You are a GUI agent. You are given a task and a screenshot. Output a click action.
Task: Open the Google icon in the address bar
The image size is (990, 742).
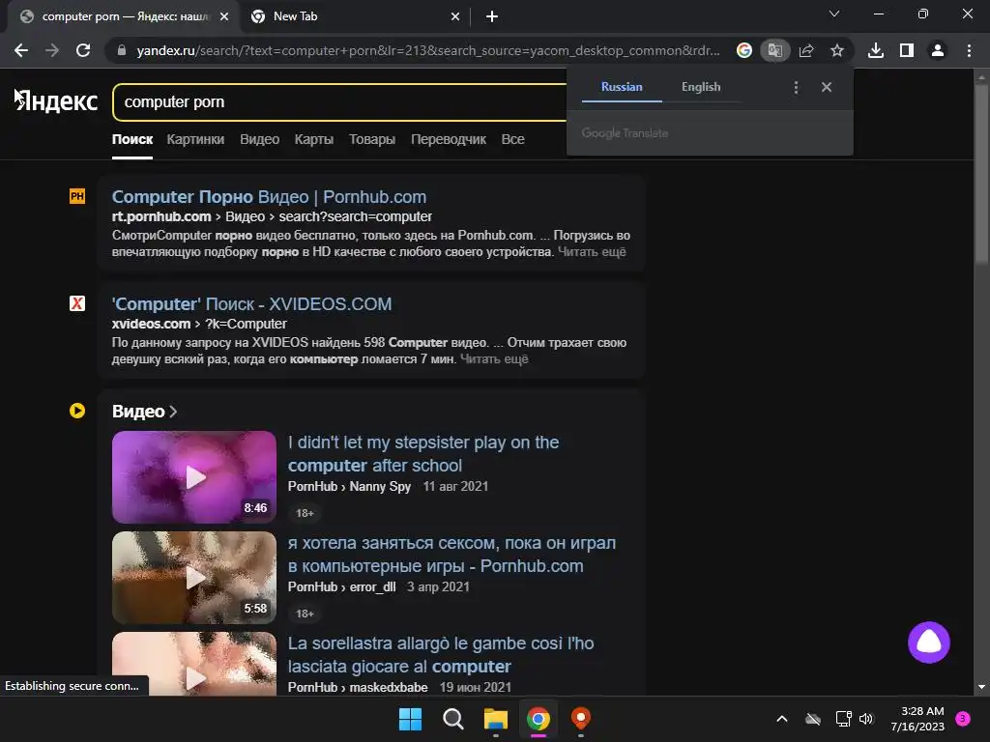click(744, 50)
